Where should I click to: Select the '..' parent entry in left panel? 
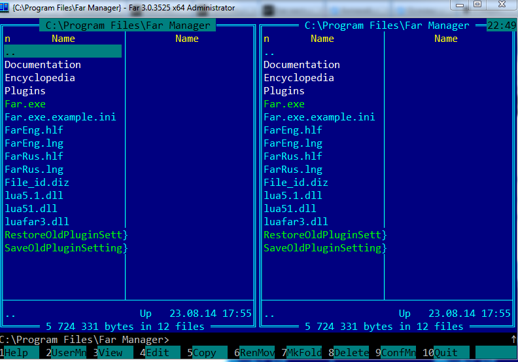(x=63, y=52)
